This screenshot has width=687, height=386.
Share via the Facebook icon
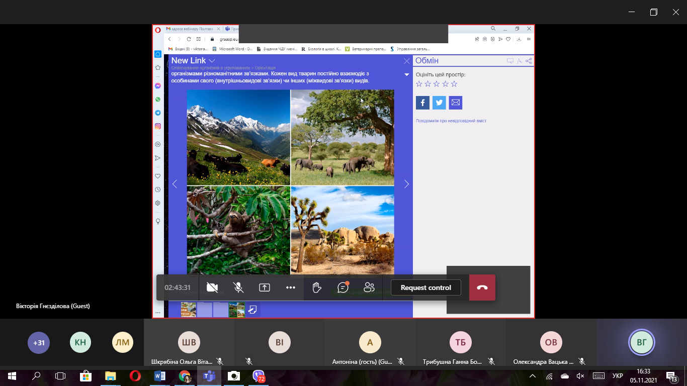[422, 103]
